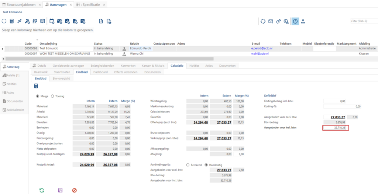Click the calculator icon above the Marge option

(x=36, y=86)
